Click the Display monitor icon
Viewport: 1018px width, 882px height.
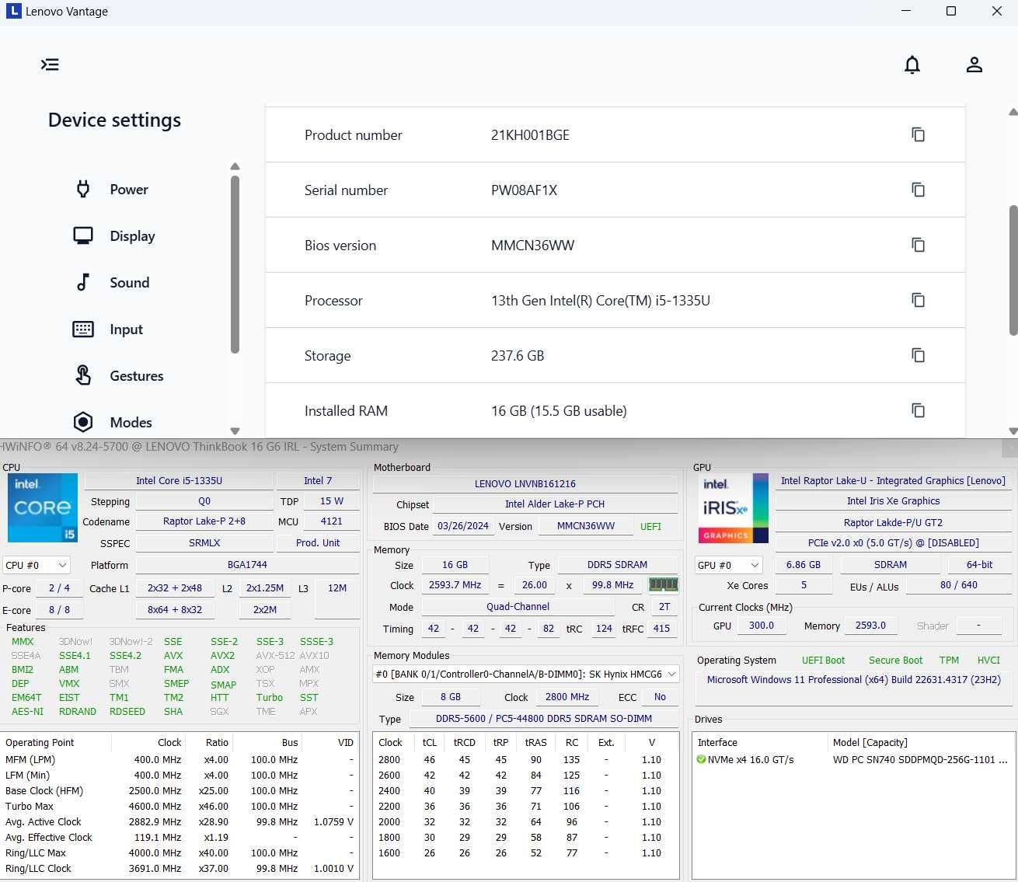click(x=83, y=235)
